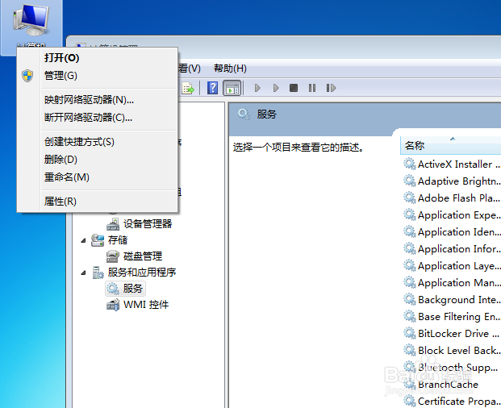Click gear icon of Adobe Flash row

tap(410, 198)
